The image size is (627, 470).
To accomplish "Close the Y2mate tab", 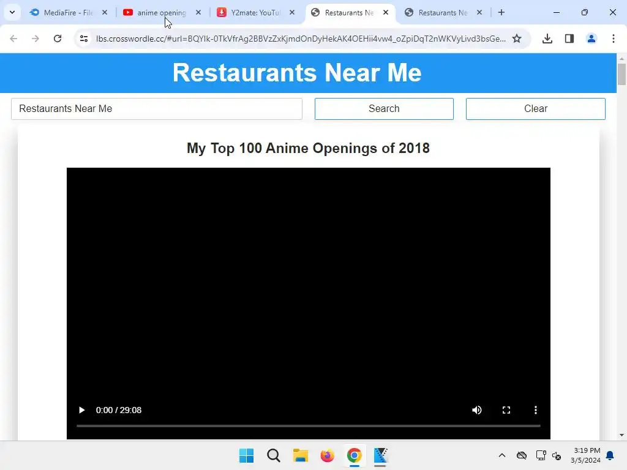I will pyautogui.click(x=292, y=12).
